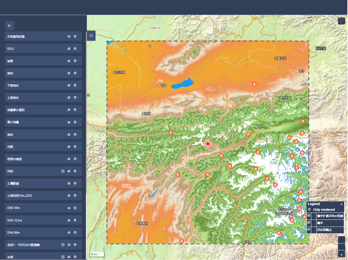Toggle visibility of RDLS layer
Screen dimensions: 348x260
[69, 49]
